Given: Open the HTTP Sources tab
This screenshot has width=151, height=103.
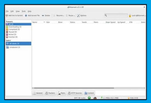Looking at the screenshot, I should pyautogui.click(x=75, y=93).
